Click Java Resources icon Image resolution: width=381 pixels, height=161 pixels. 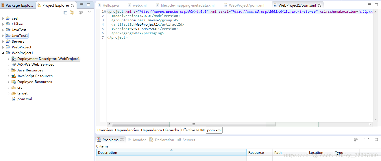coord(14,70)
